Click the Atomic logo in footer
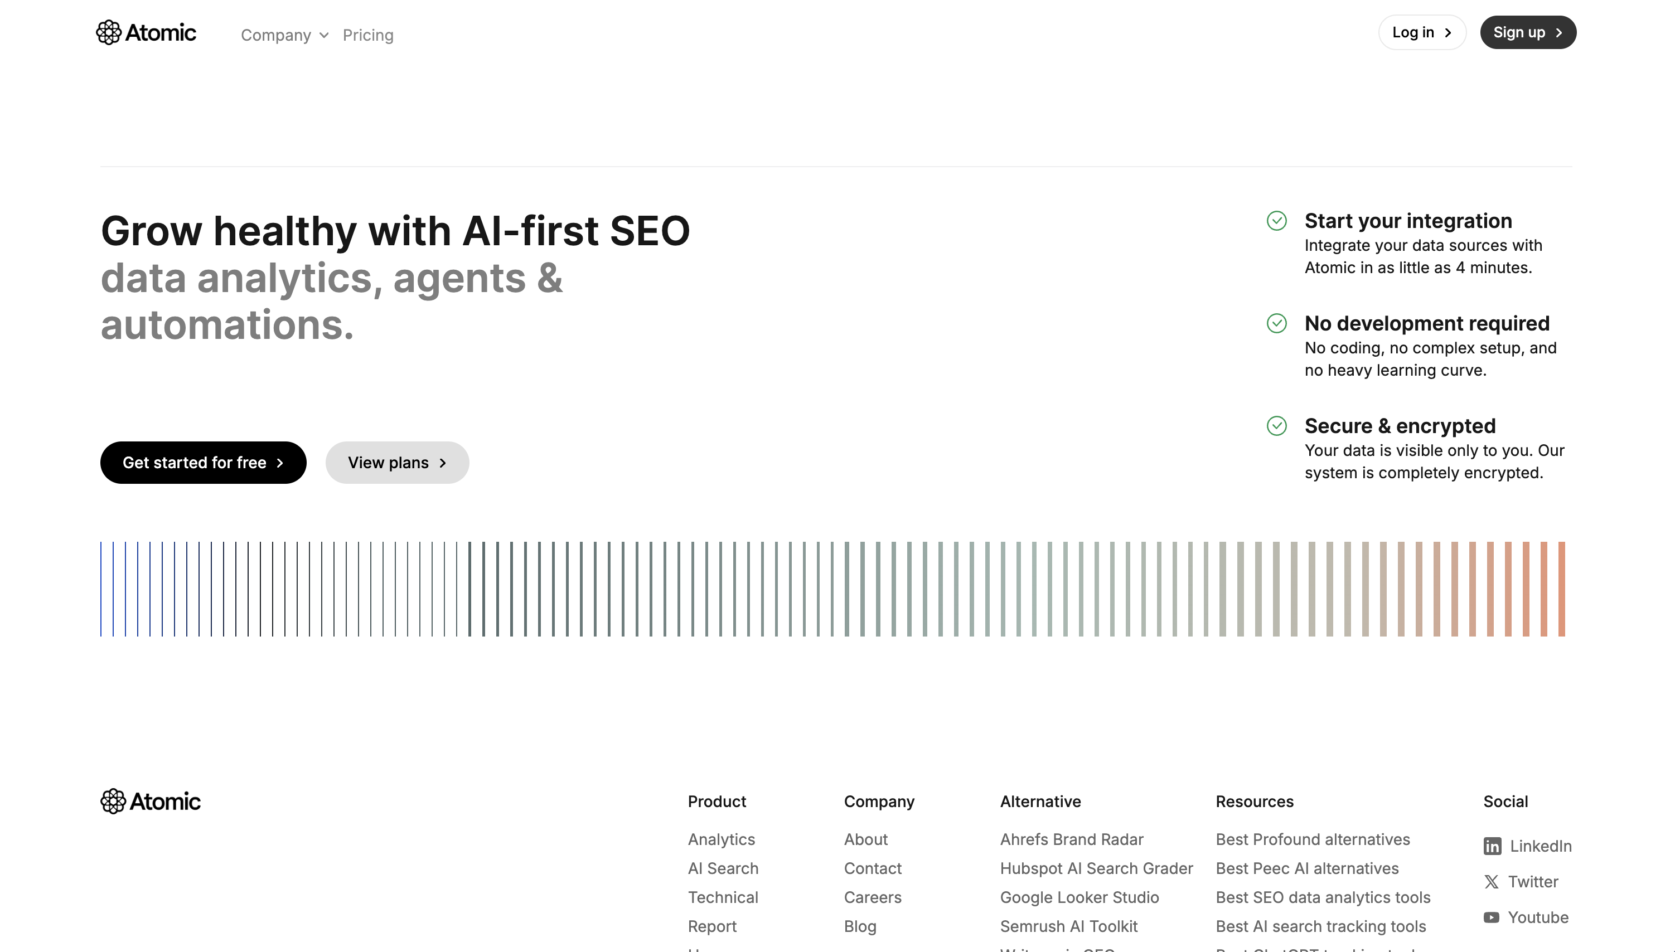Viewport: 1675px width, 952px height. 151,801
